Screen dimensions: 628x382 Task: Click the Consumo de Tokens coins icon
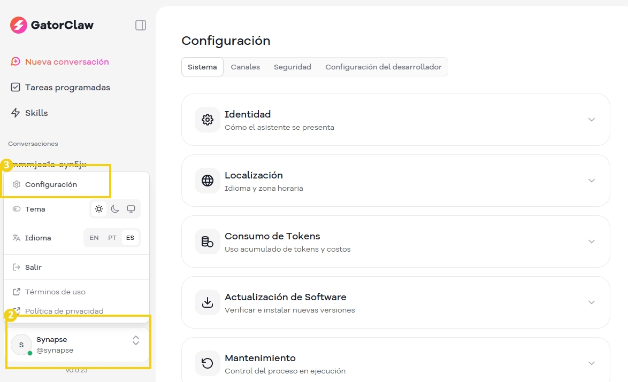207,241
